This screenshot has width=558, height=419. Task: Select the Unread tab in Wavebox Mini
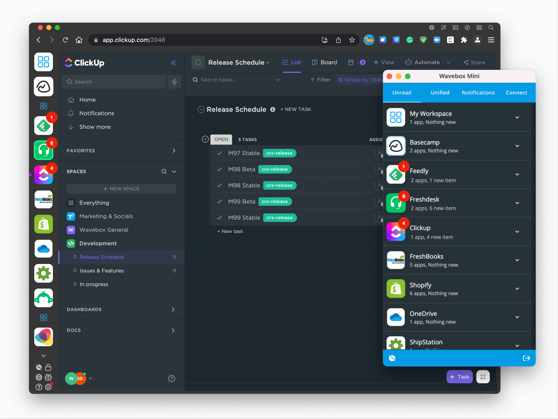(402, 92)
